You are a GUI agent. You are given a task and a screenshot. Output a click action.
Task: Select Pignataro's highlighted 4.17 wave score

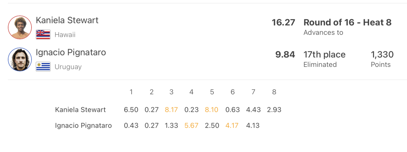(x=232, y=126)
